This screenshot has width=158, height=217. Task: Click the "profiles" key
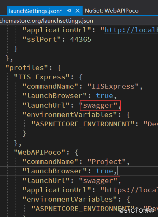[x=27, y=68]
